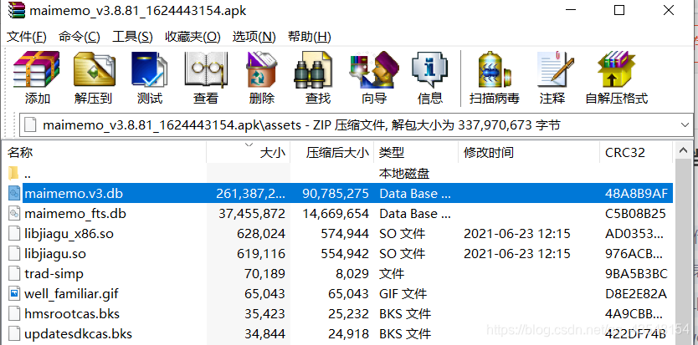Click the trad-simp file icon

point(15,273)
